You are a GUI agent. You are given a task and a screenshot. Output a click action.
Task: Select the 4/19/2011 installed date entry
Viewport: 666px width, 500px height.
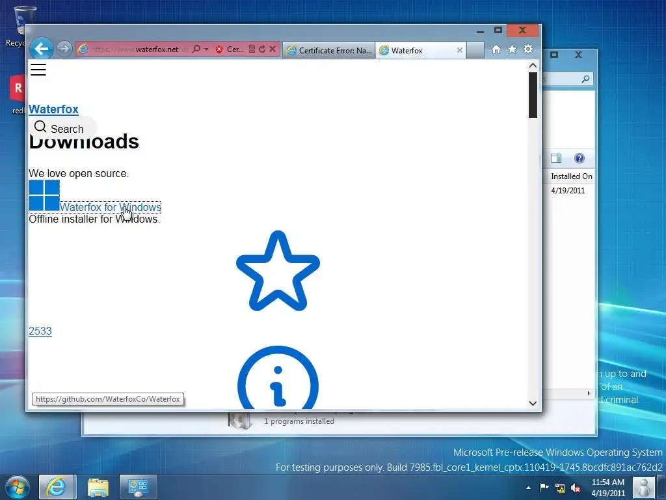tap(568, 191)
